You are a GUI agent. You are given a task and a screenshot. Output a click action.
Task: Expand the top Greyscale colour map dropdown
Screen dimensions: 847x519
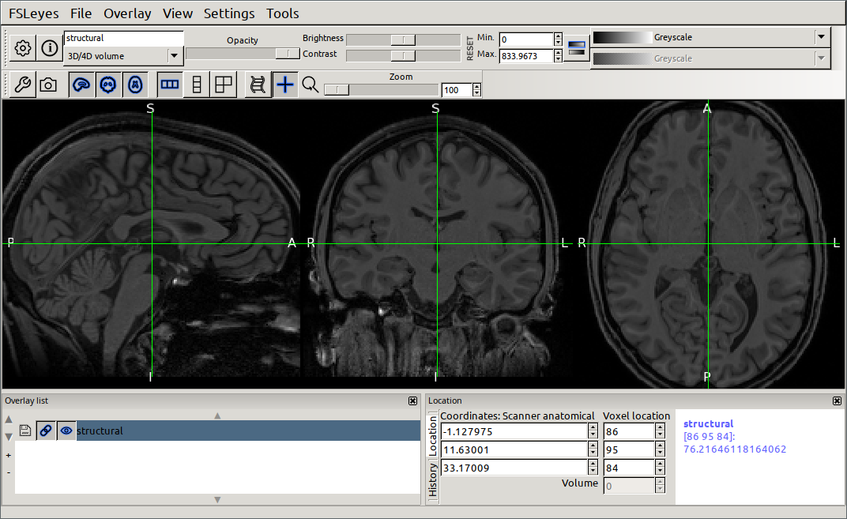pyautogui.click(x=822, y=37)
